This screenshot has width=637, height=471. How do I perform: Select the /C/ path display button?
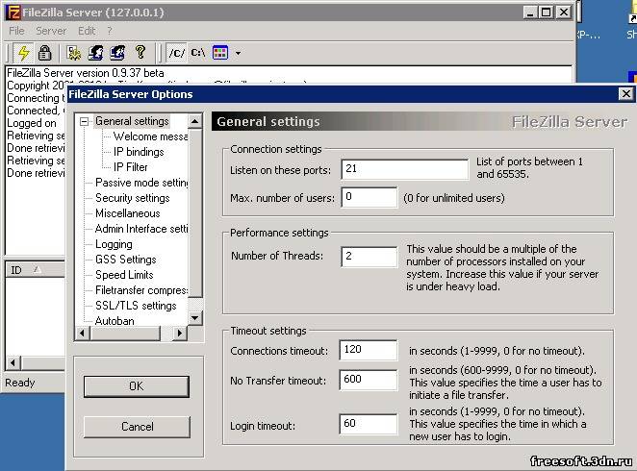[x=177, y=53]
